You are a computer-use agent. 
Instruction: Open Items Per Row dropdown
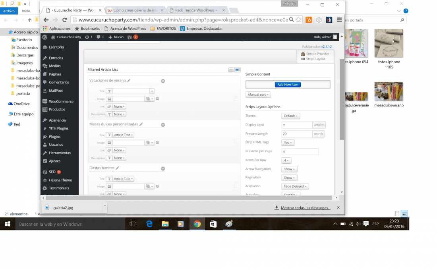[x=286, y=161]
